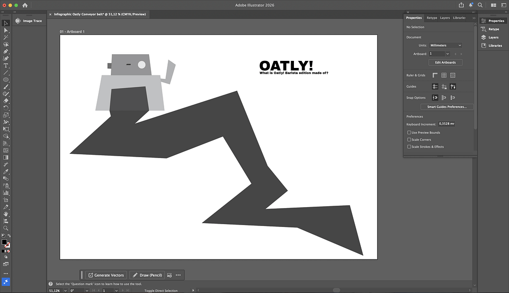Enable Use Preview Bounds checkbox
The width and height of the screenshot is (509, 293).
(x=409, y=133)
